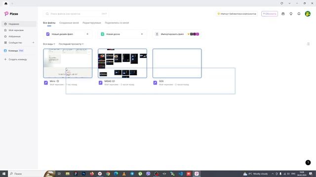The height and width of the screenshot is (177, 316).
Task: Click Импорт библиотеки компонентов button
Action: (237, 14)
